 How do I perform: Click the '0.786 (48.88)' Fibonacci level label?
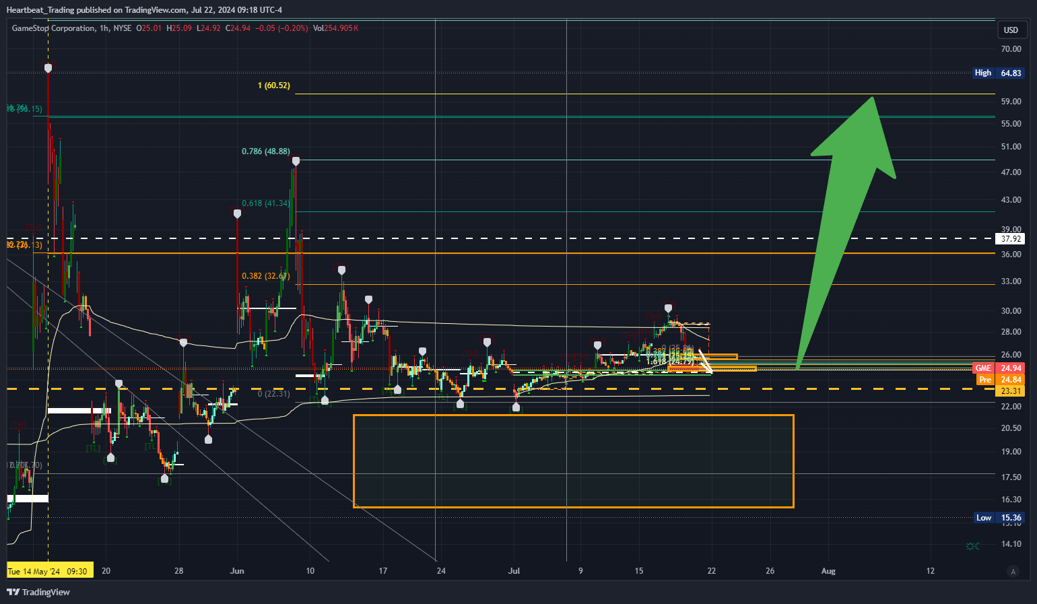266,152
